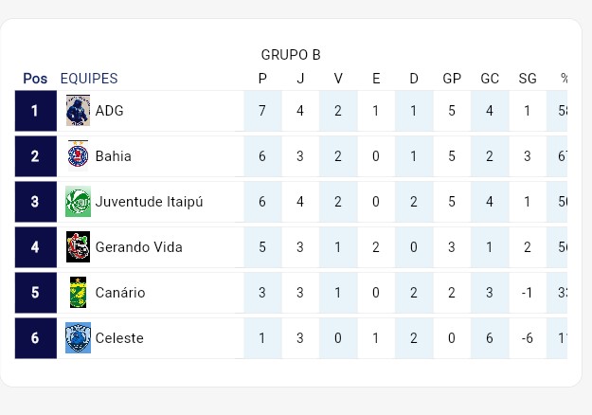Select position 6 badge for Celeste
Viewport: 592px width, 415px height.
point(35,338)
